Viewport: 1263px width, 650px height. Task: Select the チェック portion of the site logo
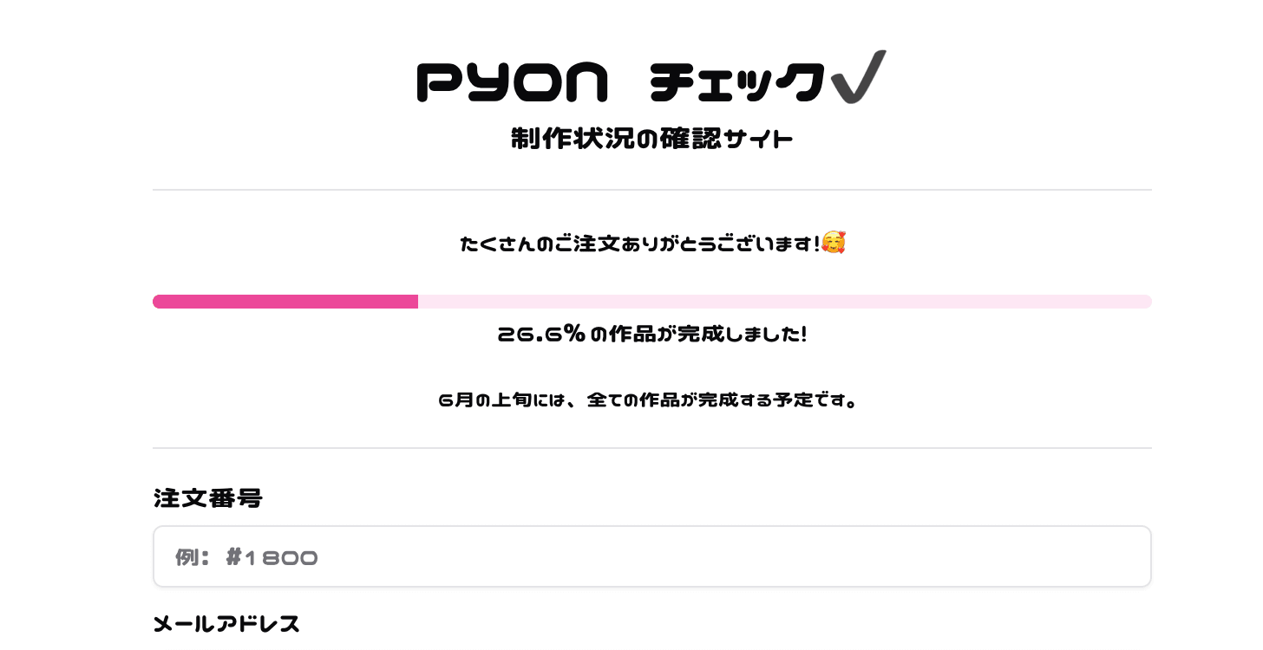coord(735,81)
